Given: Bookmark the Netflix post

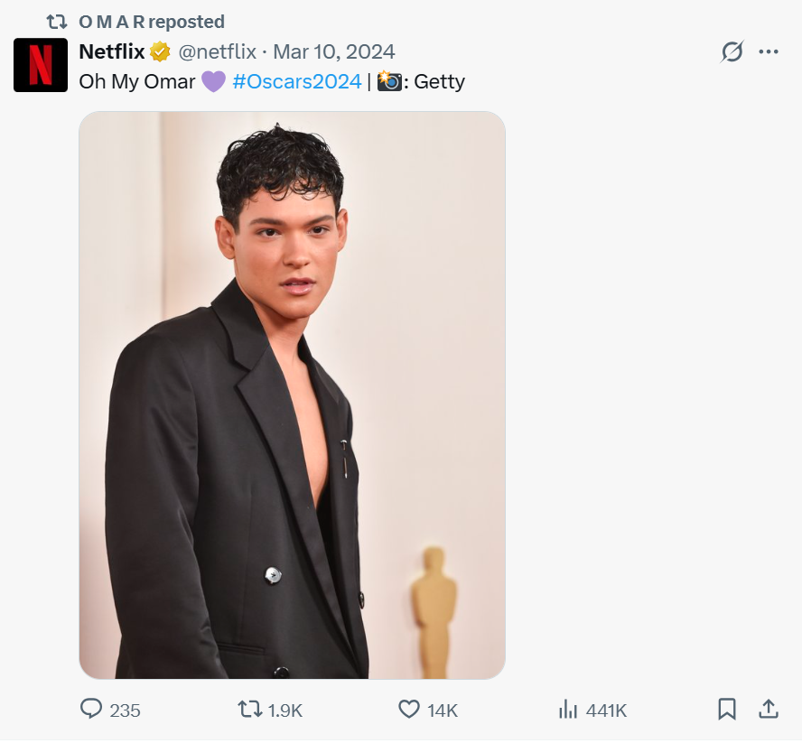Looking at the screenshot, I should [x=727, y=710].
